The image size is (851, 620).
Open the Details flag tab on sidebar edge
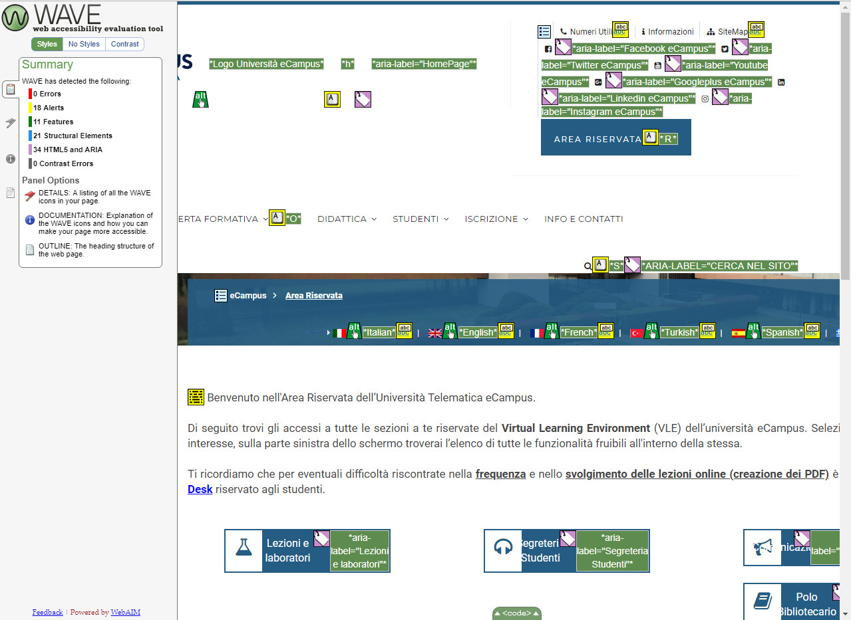coord(11,123)
